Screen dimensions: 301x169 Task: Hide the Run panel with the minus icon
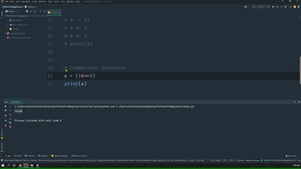(x=299, y=102)
